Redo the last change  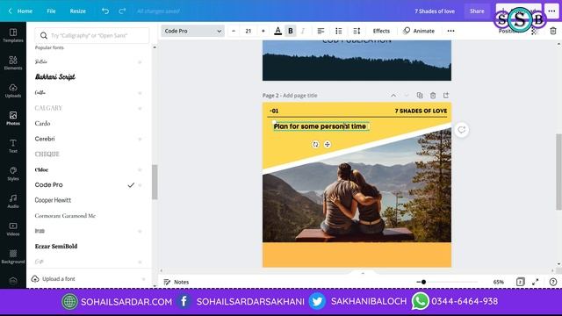(122, 11)
